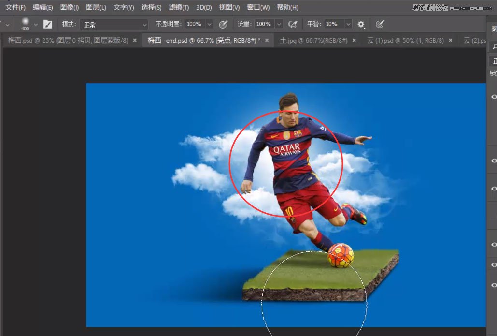Enable pressure for opacity icon next to 不透明度

point(223,24)
